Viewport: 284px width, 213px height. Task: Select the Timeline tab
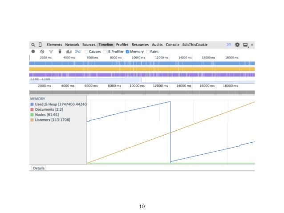[x=106, y=45]
